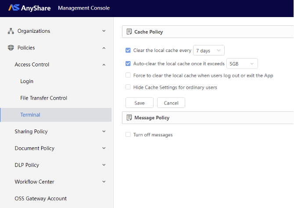Image resolution: width=294 pixels, height=208 pixels.
Task: Click the Message Policy heading text
Action: coord(152,118)
